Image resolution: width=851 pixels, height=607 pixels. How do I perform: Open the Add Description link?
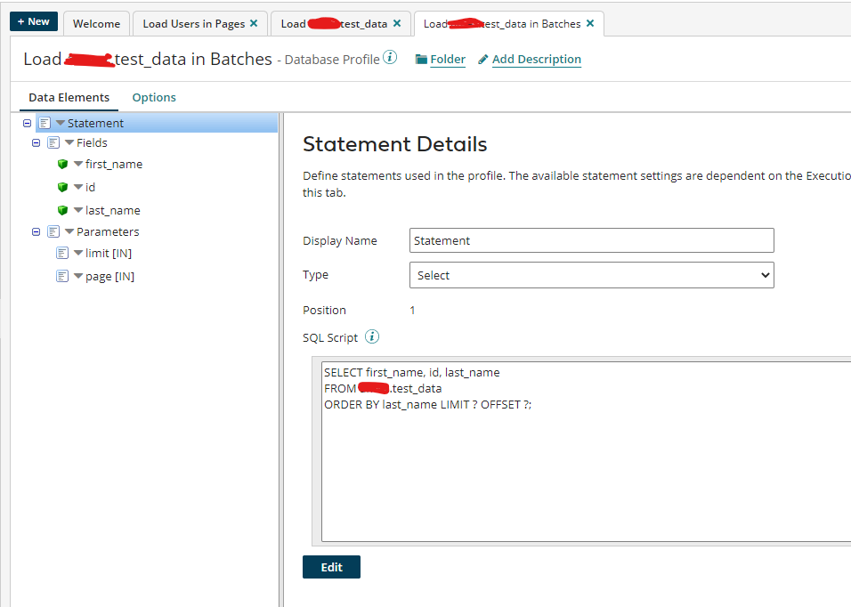click(x=537, y=59)
